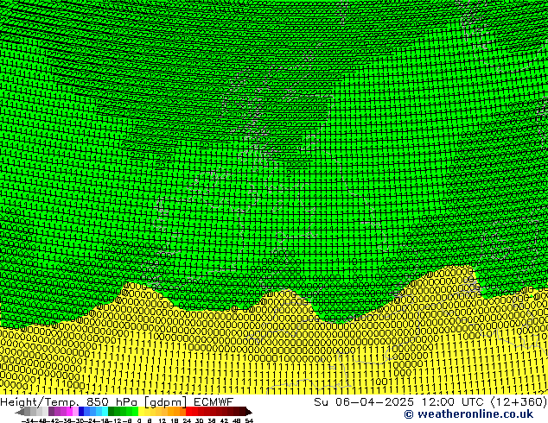Click the 'Su 06-04-2025 12:00 UTC (12+360)' timestamp

tap(430, 402)
